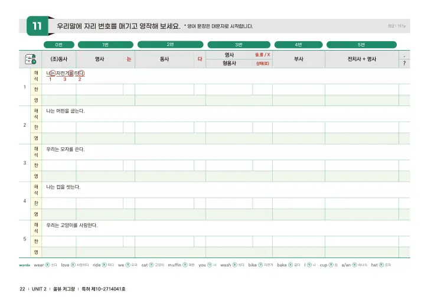The height and width of the screenshot is (307, 447).
Task: Select the 4번 position label
Action: (x=298, y=45)
